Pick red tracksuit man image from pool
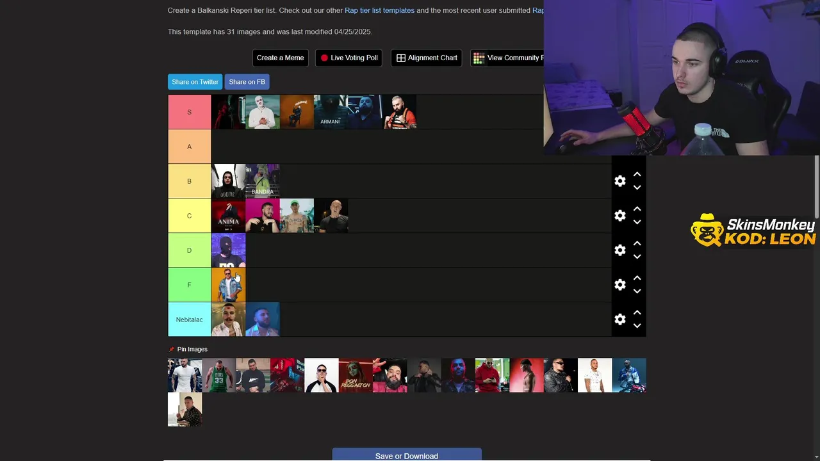The image size is (820, 461). (x=492, y=375)
